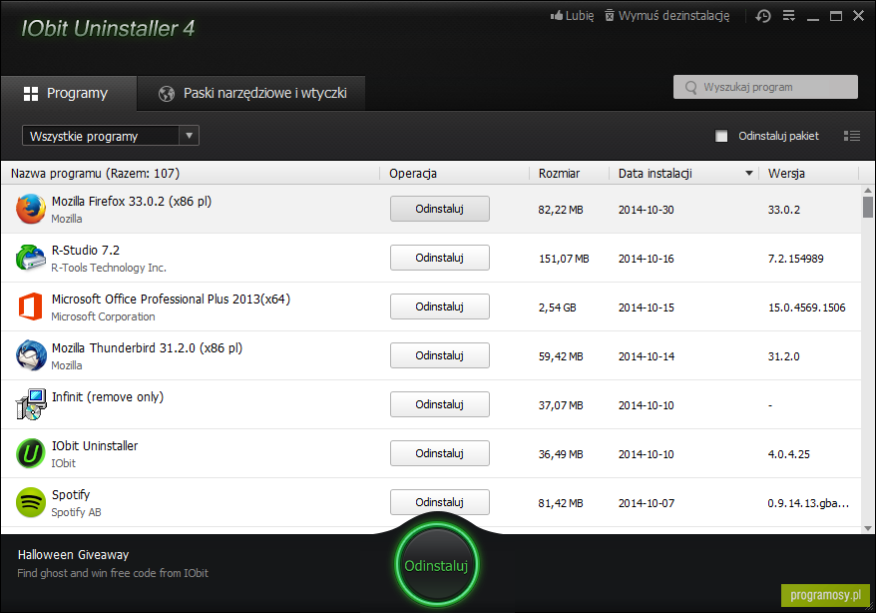Click the search magnifier icon

tap(691, 88)
